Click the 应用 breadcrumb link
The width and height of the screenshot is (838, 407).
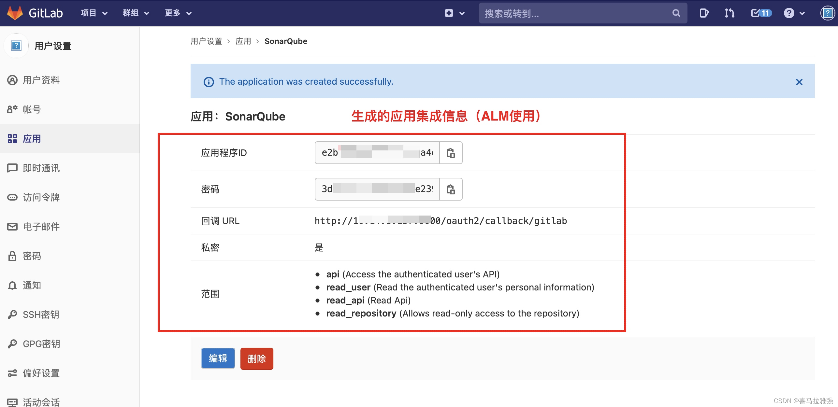243,41
